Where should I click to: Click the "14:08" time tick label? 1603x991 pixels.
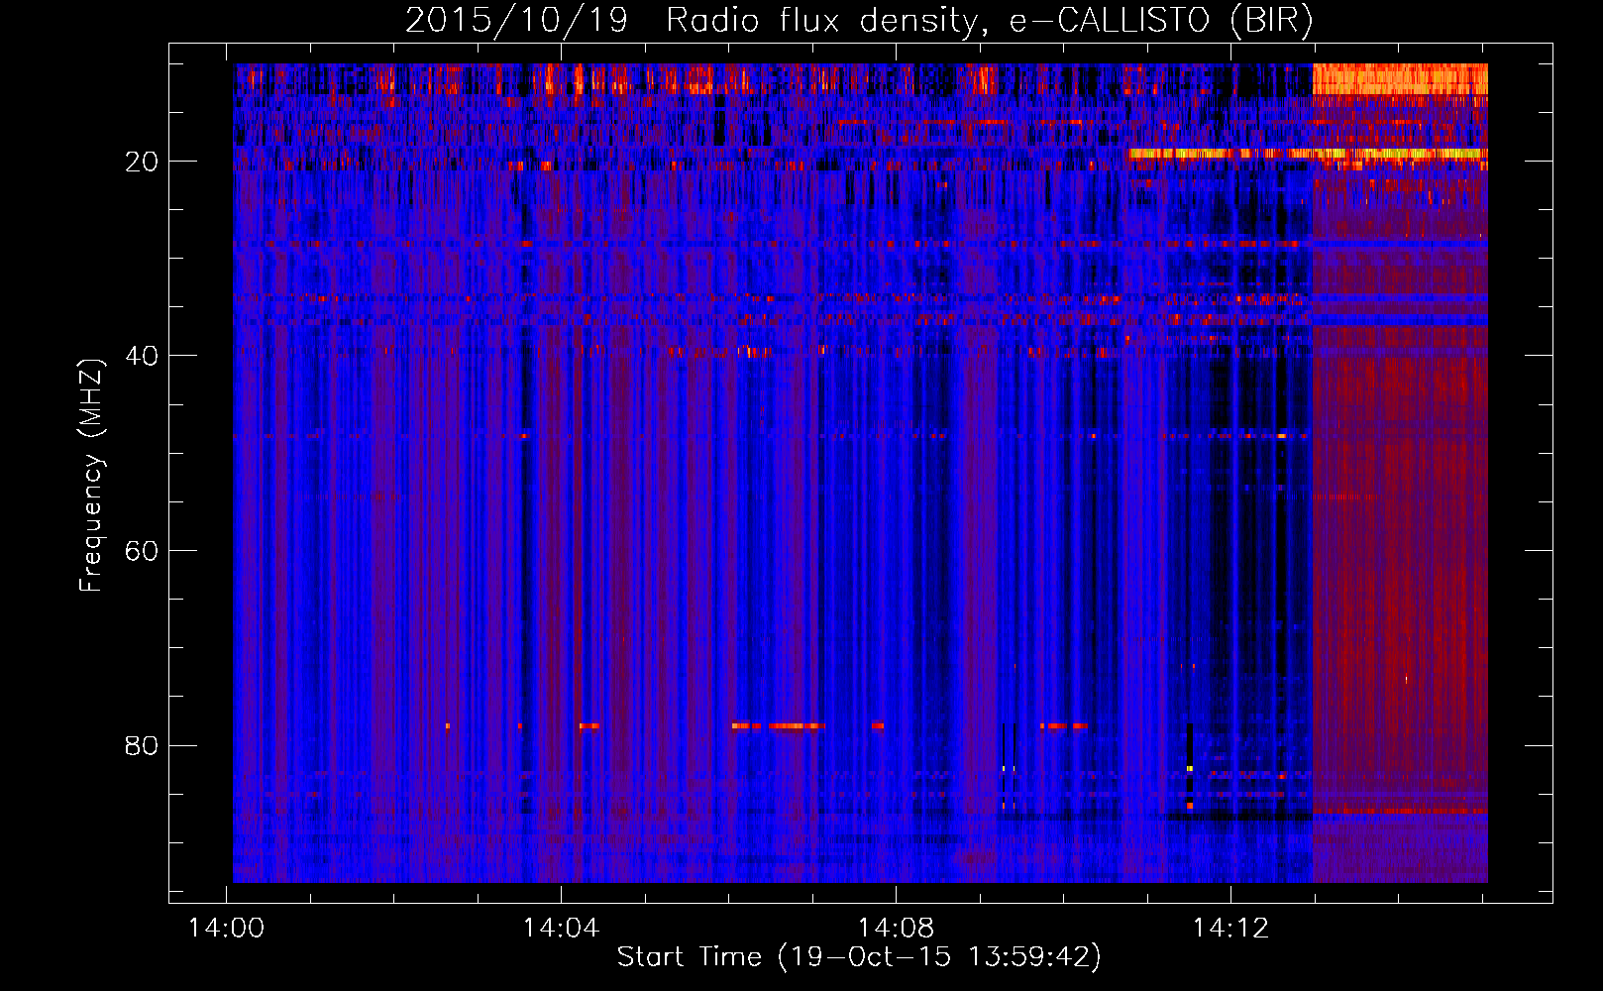pyautogui.click(x=897, y=929)
